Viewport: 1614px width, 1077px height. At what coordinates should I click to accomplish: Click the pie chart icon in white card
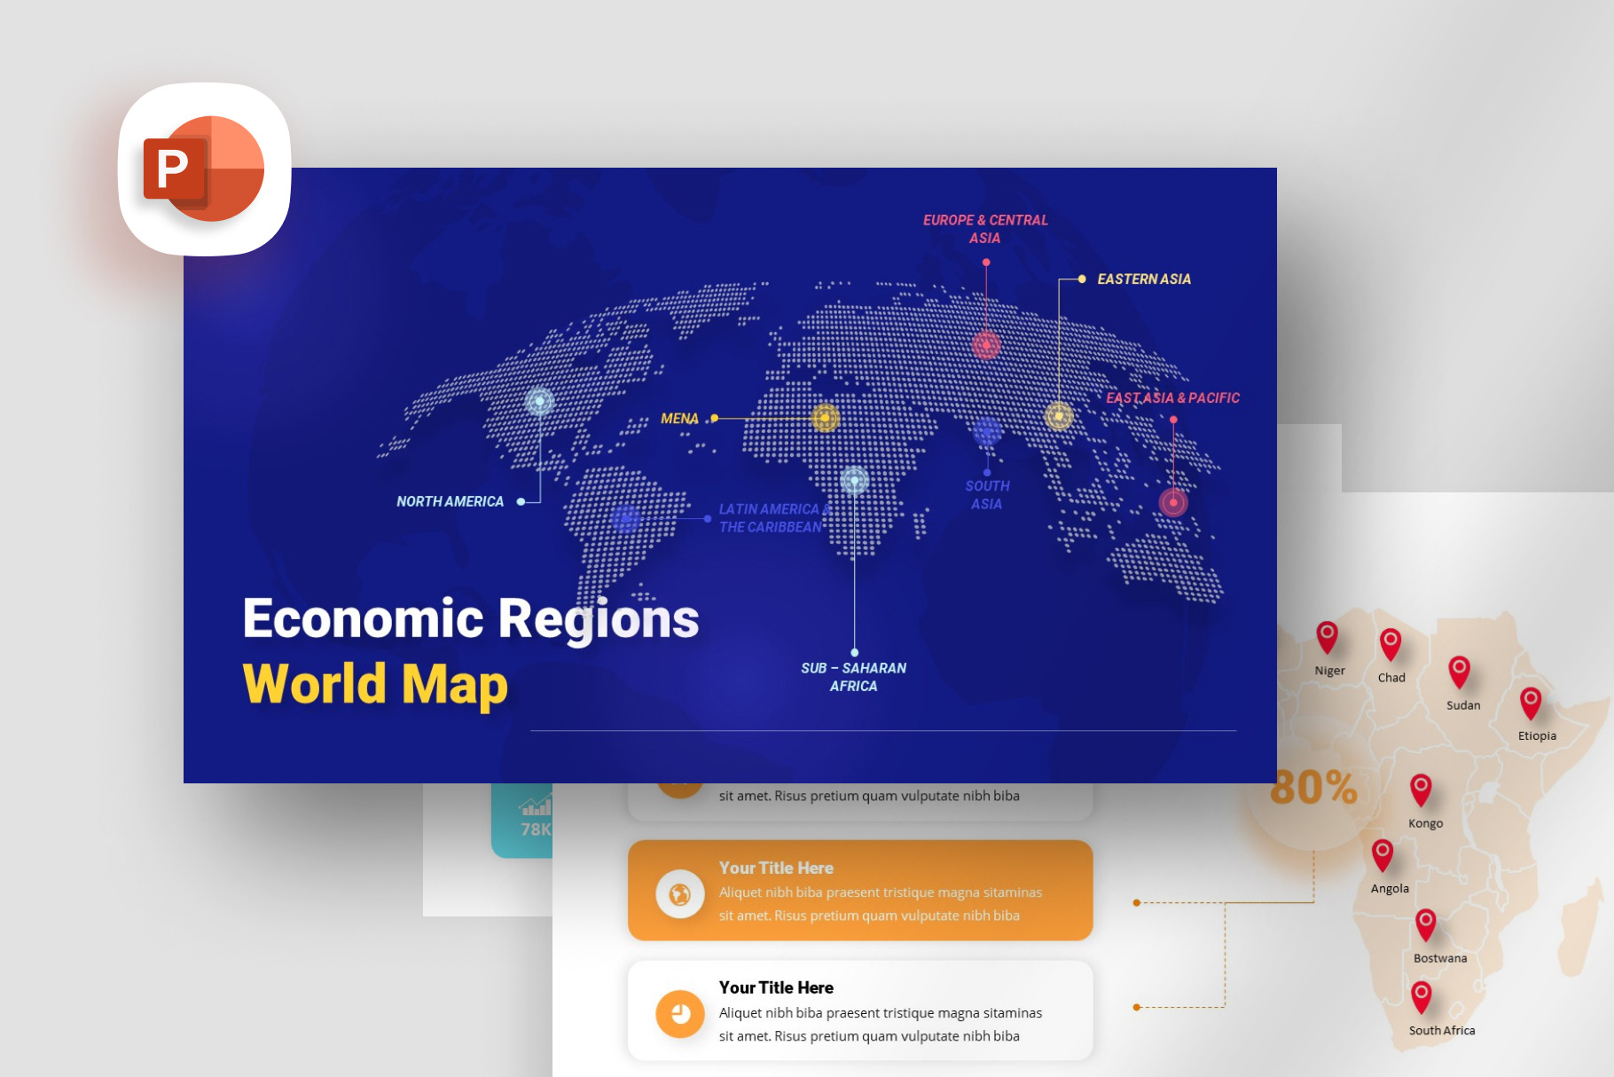(680, 1013)
